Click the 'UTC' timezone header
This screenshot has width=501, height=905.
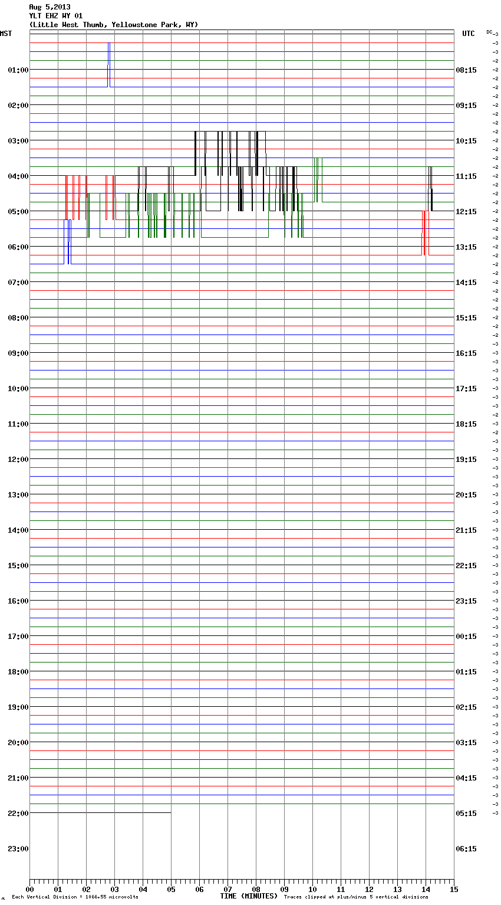click(x=468, y=34)
